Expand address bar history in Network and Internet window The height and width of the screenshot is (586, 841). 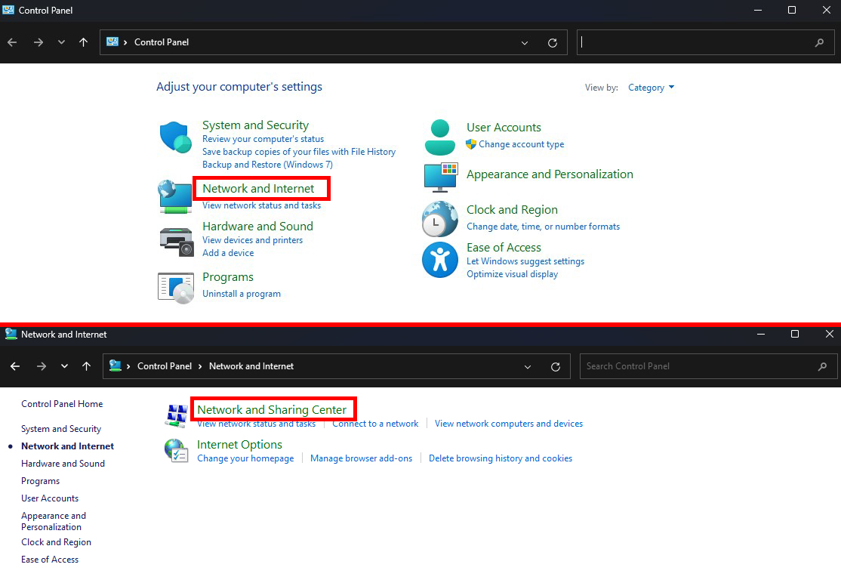(528, 366)
